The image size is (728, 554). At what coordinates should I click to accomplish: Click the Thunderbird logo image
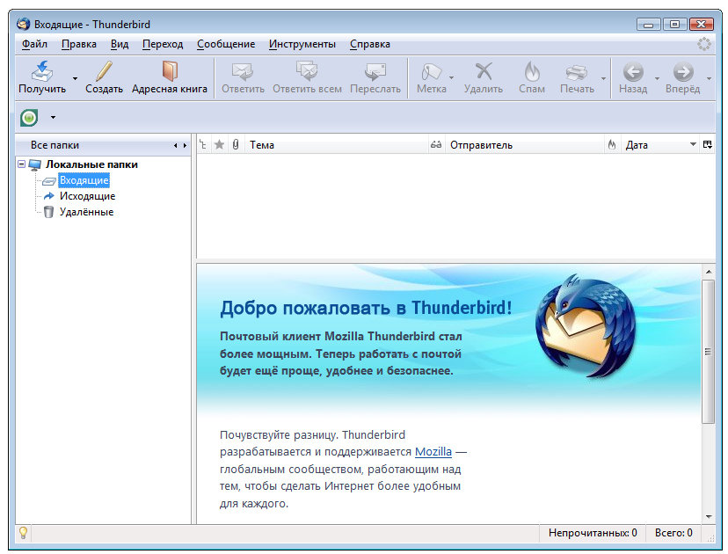point(585,327)
